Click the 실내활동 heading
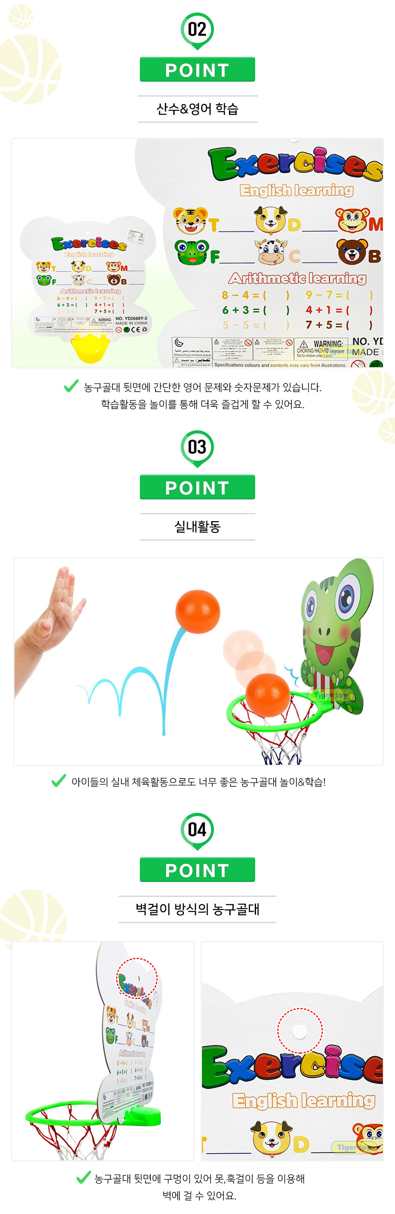The image size is (395, 1214). click(x=197, y=526)
